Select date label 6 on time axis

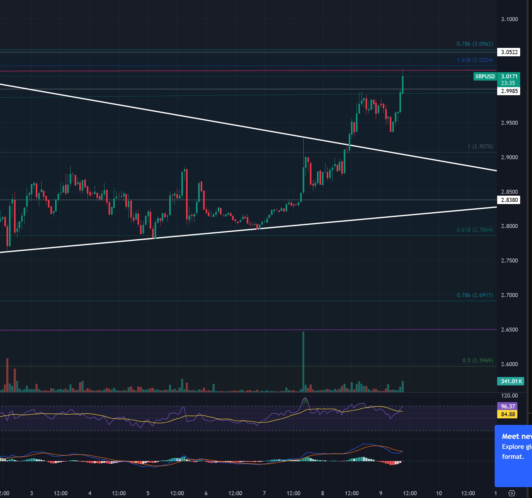206,493
